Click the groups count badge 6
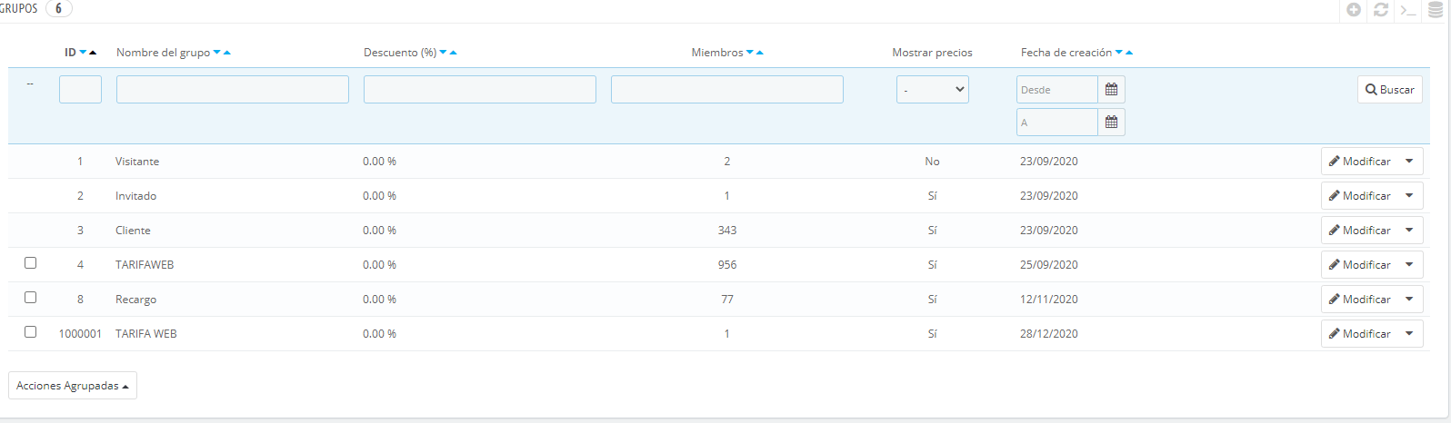The height and width of the screenshot is (423, 1451). pyautogui.click(x=58, y=9)
